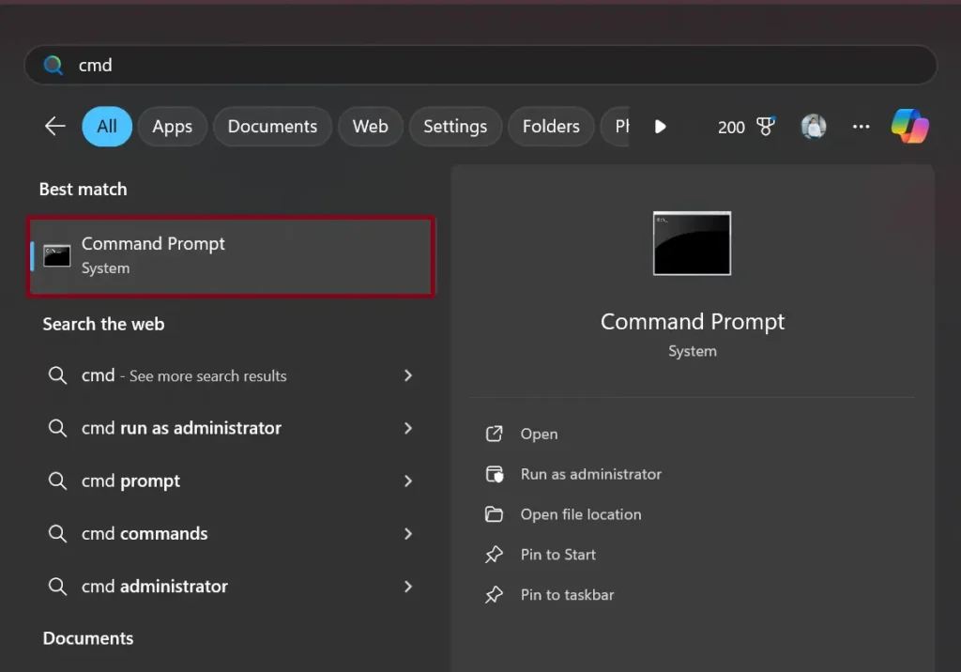This screenshot has height=672, width=961.
Task: Switch to the Settings filter tab
Action: (455, 127)
